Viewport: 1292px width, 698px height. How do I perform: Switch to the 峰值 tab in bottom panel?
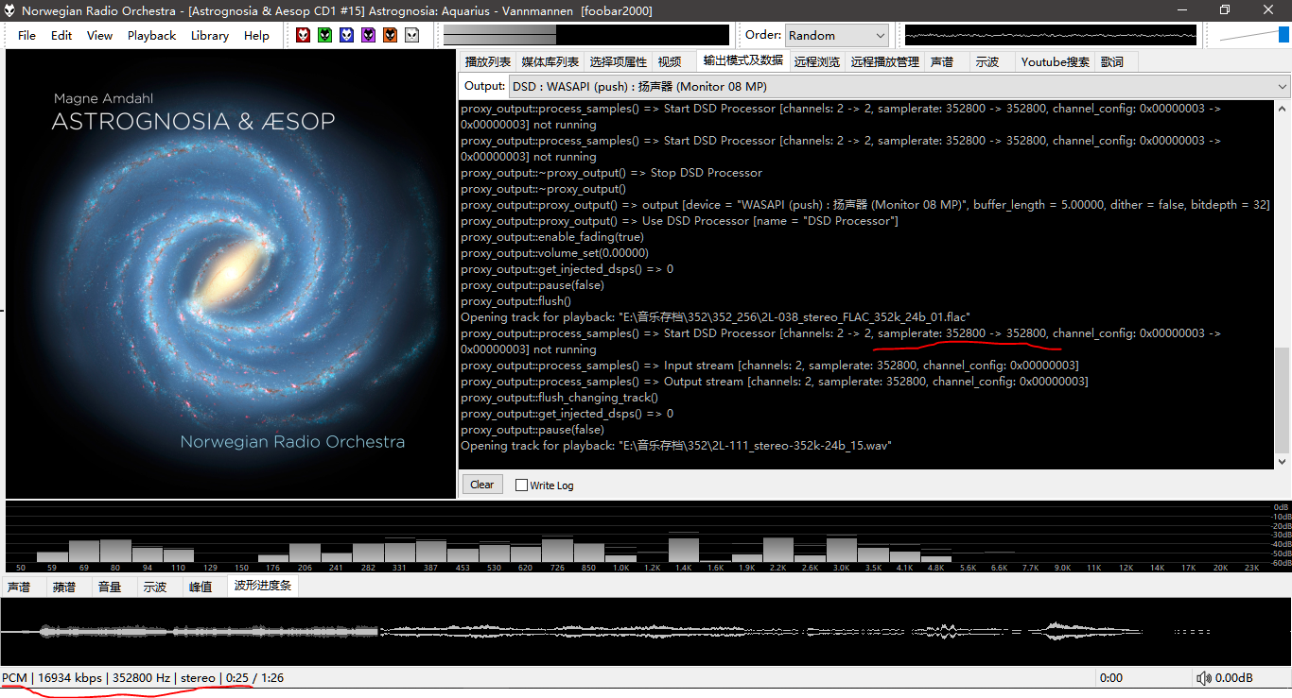[201, 587]
